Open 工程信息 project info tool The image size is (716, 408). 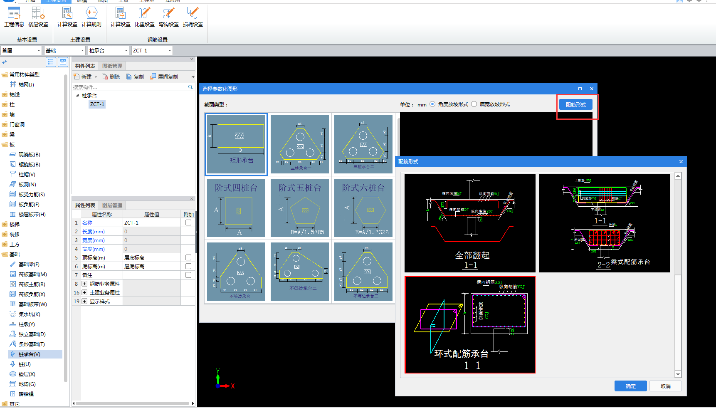(14, 17)
